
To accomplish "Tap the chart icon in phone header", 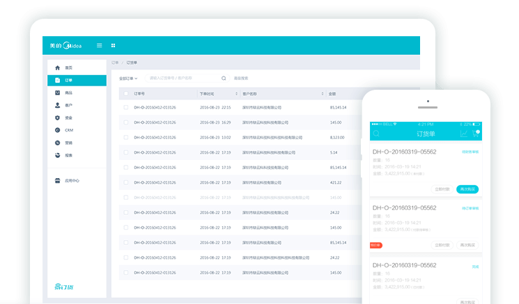I will [464, 133].
